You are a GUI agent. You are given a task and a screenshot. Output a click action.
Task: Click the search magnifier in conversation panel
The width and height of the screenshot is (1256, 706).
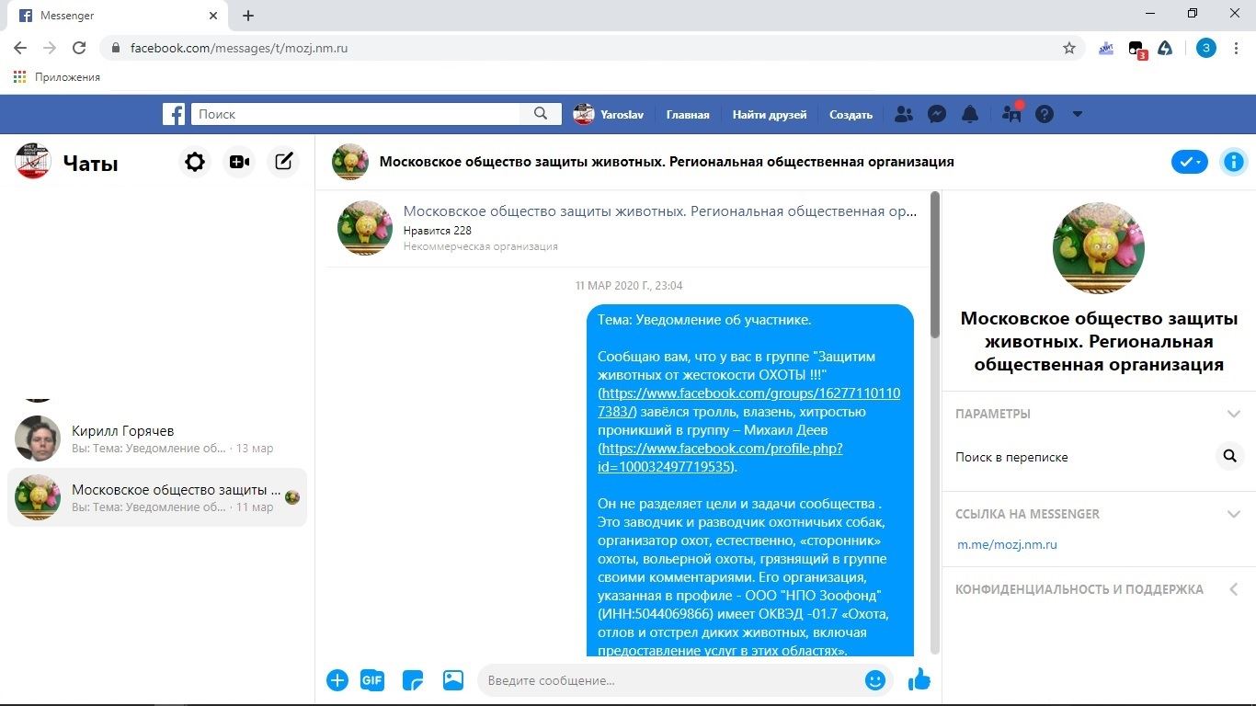1229,456
